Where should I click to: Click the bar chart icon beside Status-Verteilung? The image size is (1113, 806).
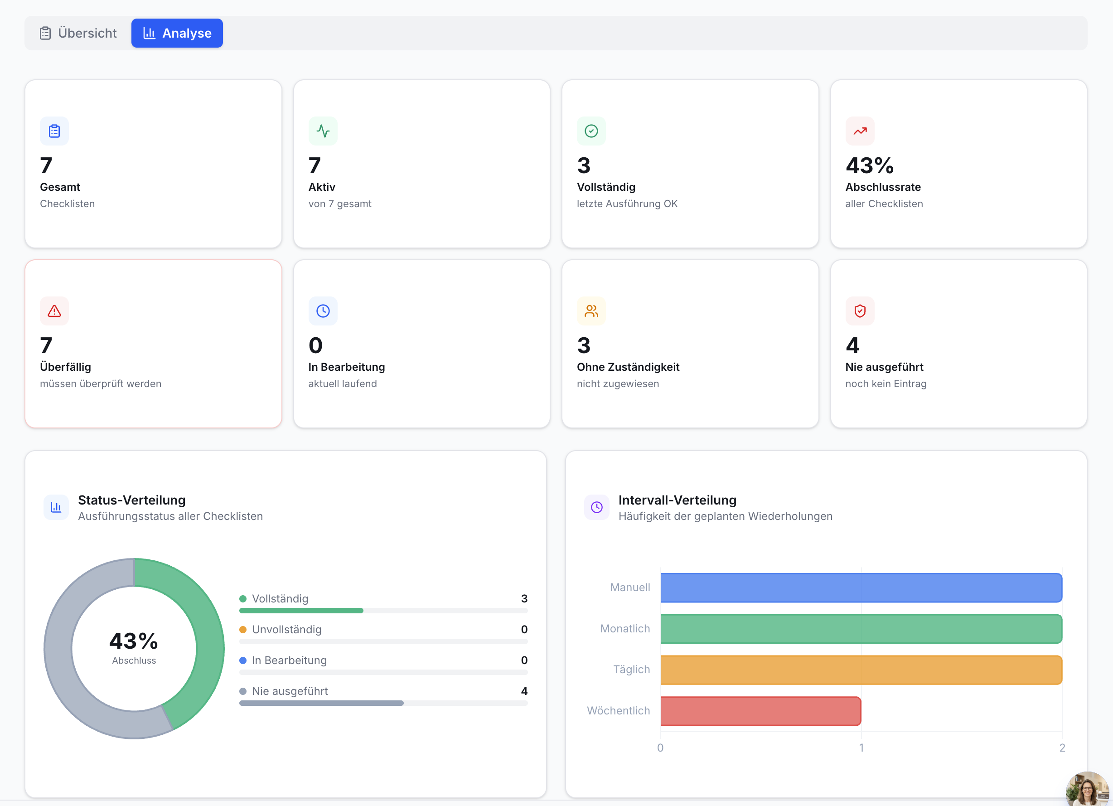[56, 507]
